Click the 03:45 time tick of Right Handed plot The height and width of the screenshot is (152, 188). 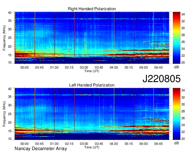tap(99, 67)
